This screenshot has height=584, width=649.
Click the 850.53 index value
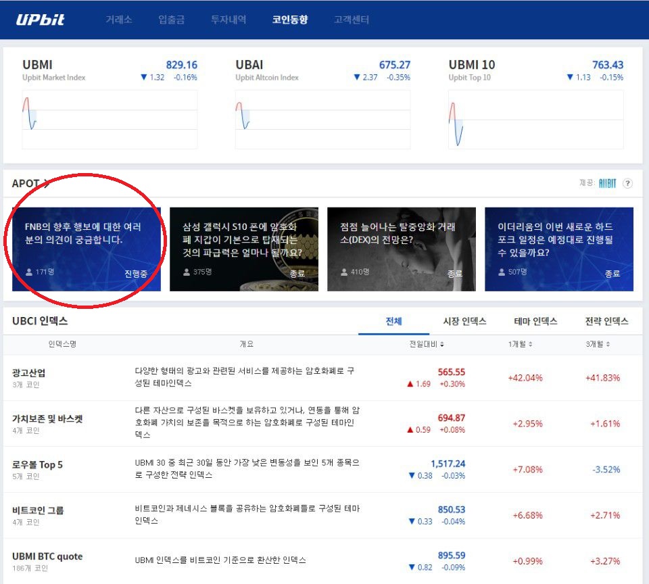pyautogui.click(x=452, y=510)
